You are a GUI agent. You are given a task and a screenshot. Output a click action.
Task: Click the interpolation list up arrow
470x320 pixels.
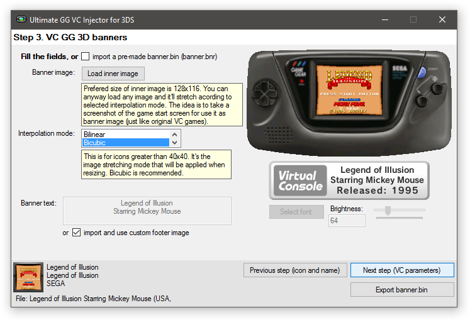click(x=175, y=135)
